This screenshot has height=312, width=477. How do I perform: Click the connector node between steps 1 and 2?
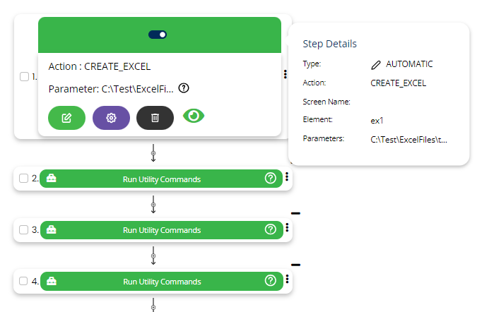tap(153, 152)
